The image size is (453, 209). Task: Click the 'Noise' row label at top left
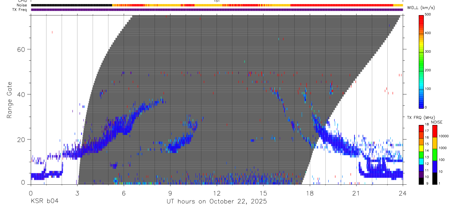[23, 5]
